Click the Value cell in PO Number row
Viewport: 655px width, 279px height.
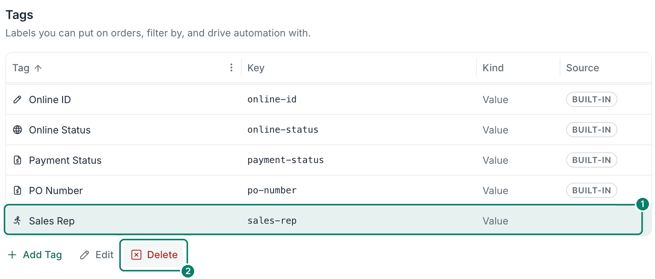(495, 191)
